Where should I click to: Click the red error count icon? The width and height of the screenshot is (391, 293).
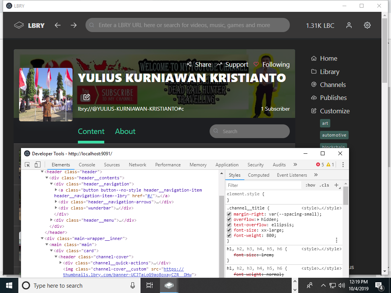(318, 164)
